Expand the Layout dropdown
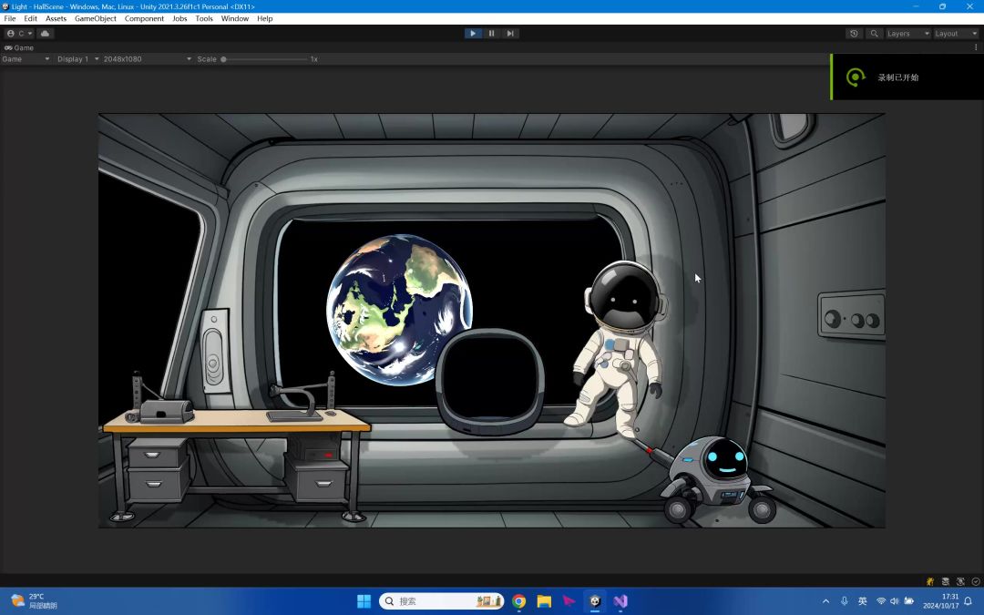 [x=956, y=34]
